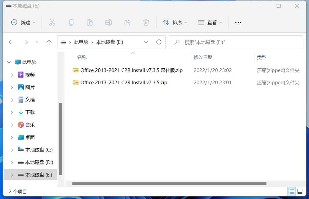
Task: Maximize the File Explorer window
Action: tap(278, 6)
